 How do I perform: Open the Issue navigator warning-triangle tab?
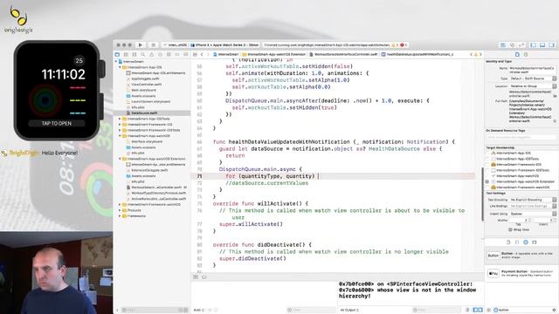[151, 54]
